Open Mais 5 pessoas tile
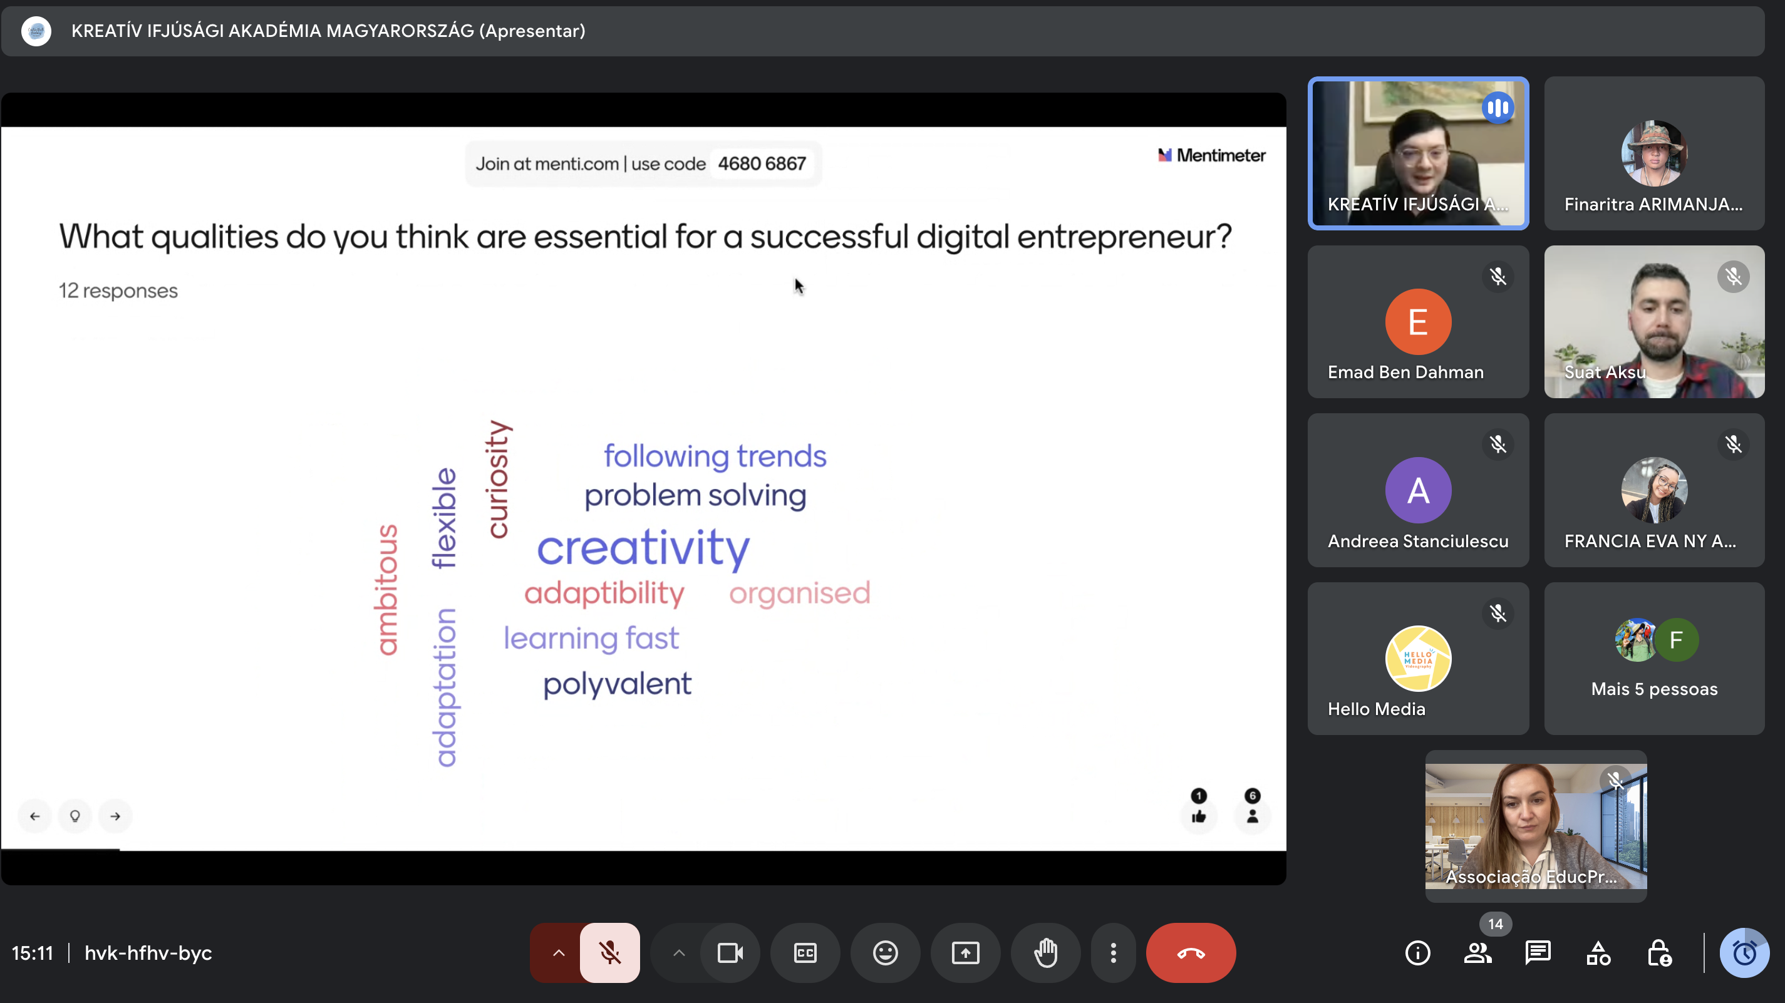 [1654, 659]
